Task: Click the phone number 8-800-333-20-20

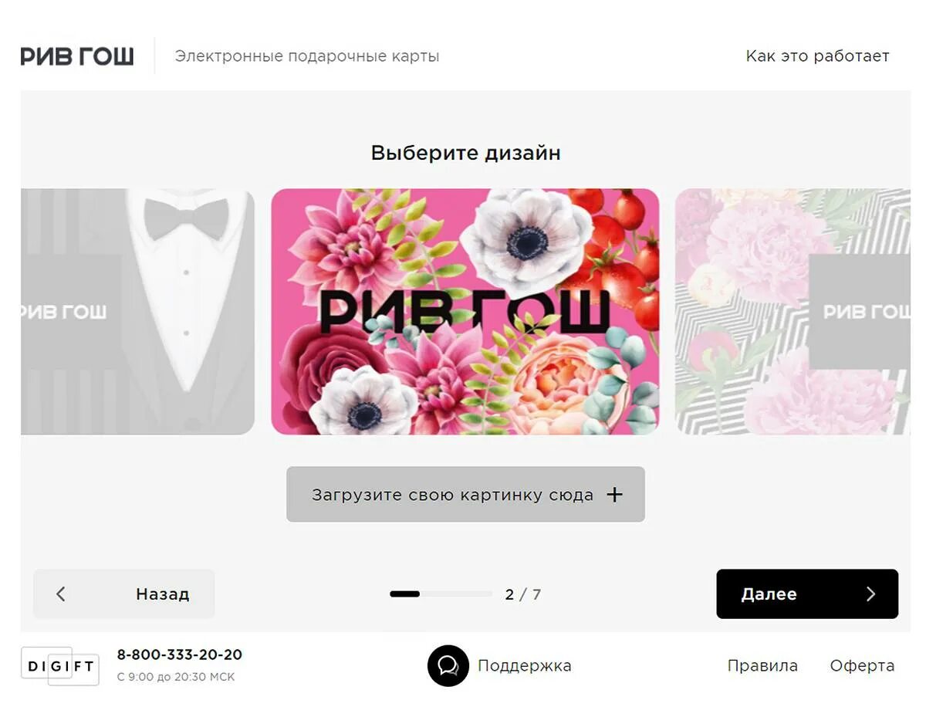Action: (x=180, y=654)
